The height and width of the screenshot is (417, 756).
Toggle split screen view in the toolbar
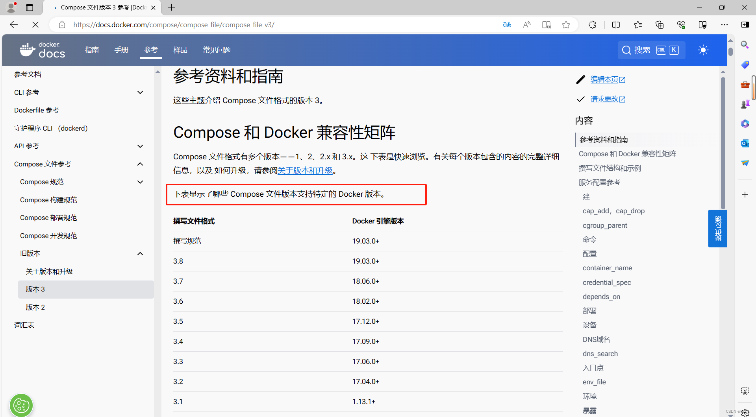pyautogui.click(x=616, y=24)
